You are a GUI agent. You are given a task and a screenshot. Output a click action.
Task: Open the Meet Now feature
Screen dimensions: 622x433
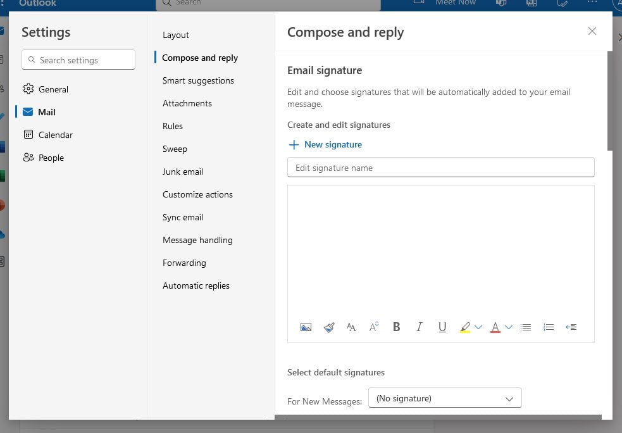point(455,3)
